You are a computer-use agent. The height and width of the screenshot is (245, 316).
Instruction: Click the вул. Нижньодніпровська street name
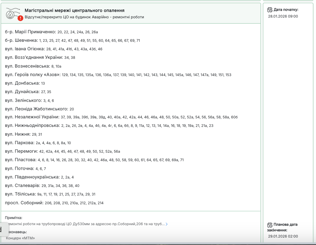click(x=32, y=126)
